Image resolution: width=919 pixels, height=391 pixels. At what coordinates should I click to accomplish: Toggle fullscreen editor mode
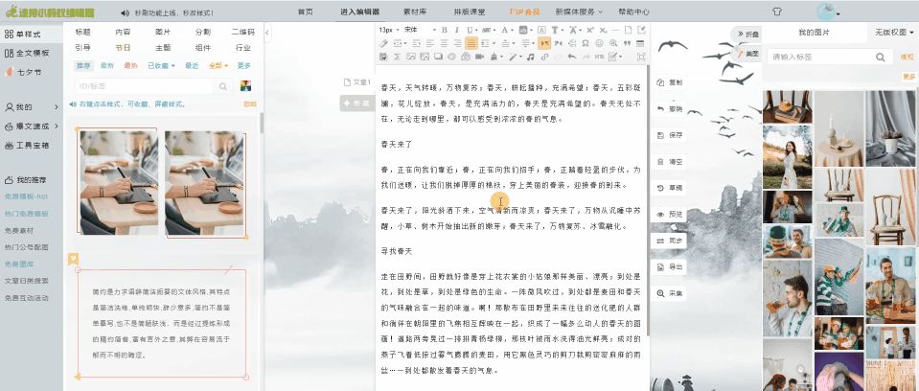641,57
